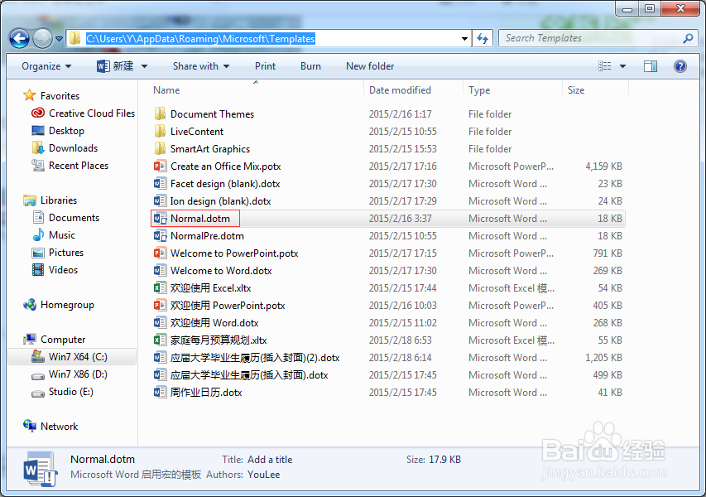Click the Normal.dotm thumbnail in details pane

pos(39,469)
